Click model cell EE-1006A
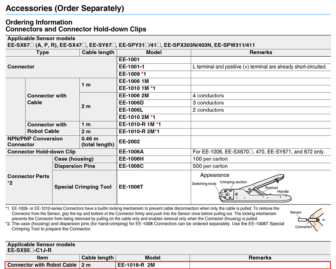336x269 pixels. pos(154,152)
